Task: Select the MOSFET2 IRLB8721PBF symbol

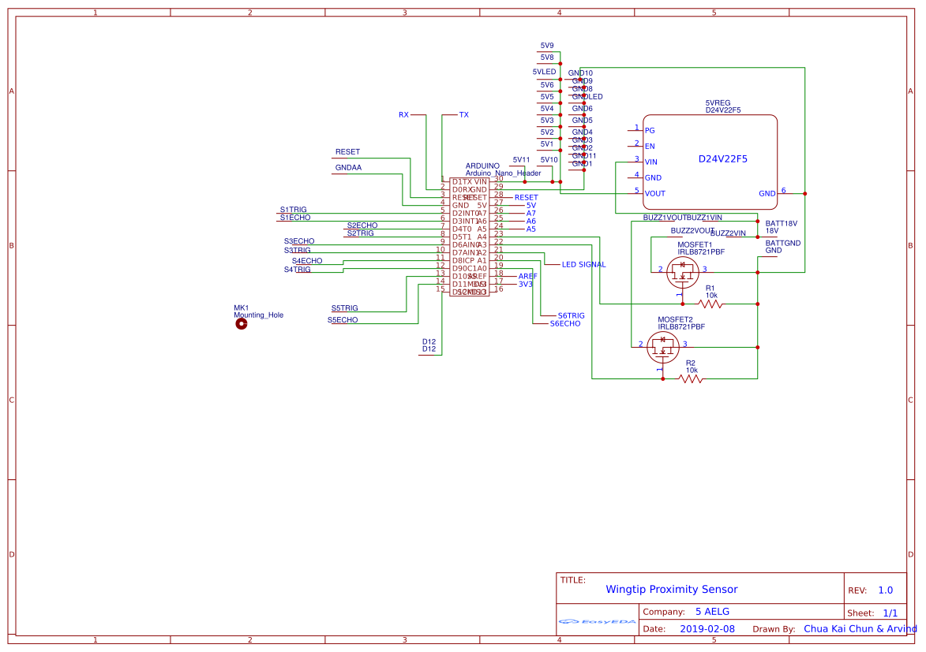Action: (x=662, y=345)
